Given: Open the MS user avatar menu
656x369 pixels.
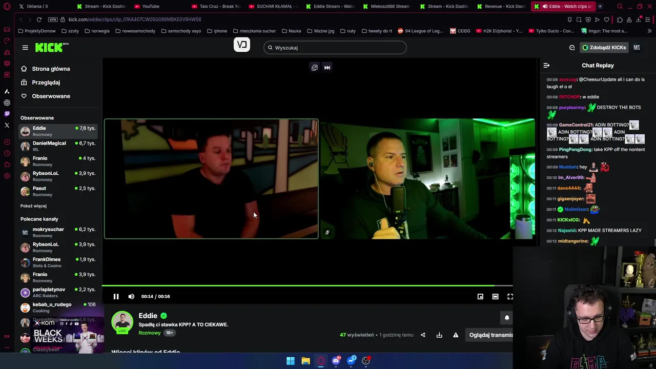Looking at the screenshot, I should click(637, 48).
